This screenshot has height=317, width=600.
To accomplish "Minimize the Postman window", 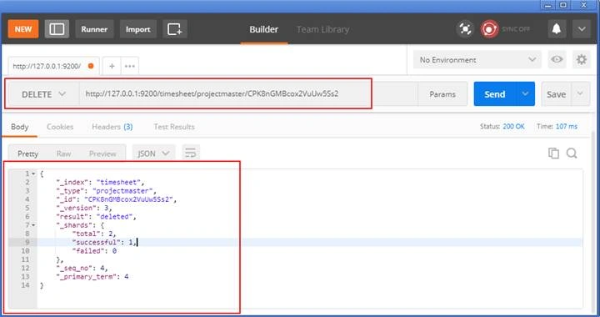I will coord(548,5).
